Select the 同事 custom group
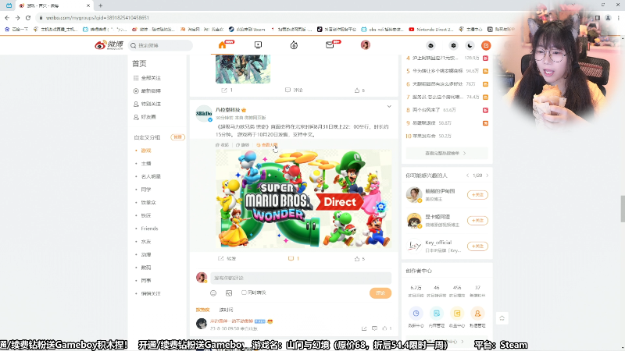 click(x=146, y=281)
